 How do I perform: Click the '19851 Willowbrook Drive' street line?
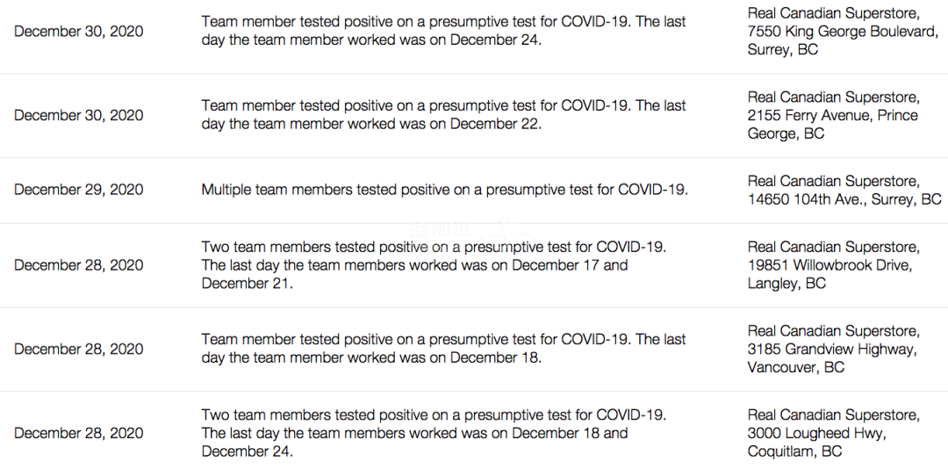(x=829, y=265)
